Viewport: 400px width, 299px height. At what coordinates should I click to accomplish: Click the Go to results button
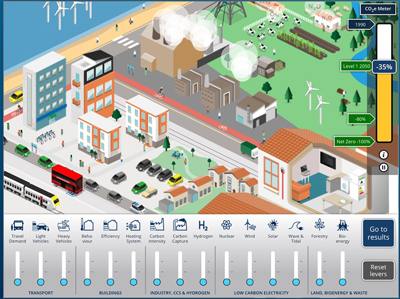point(378,233)
